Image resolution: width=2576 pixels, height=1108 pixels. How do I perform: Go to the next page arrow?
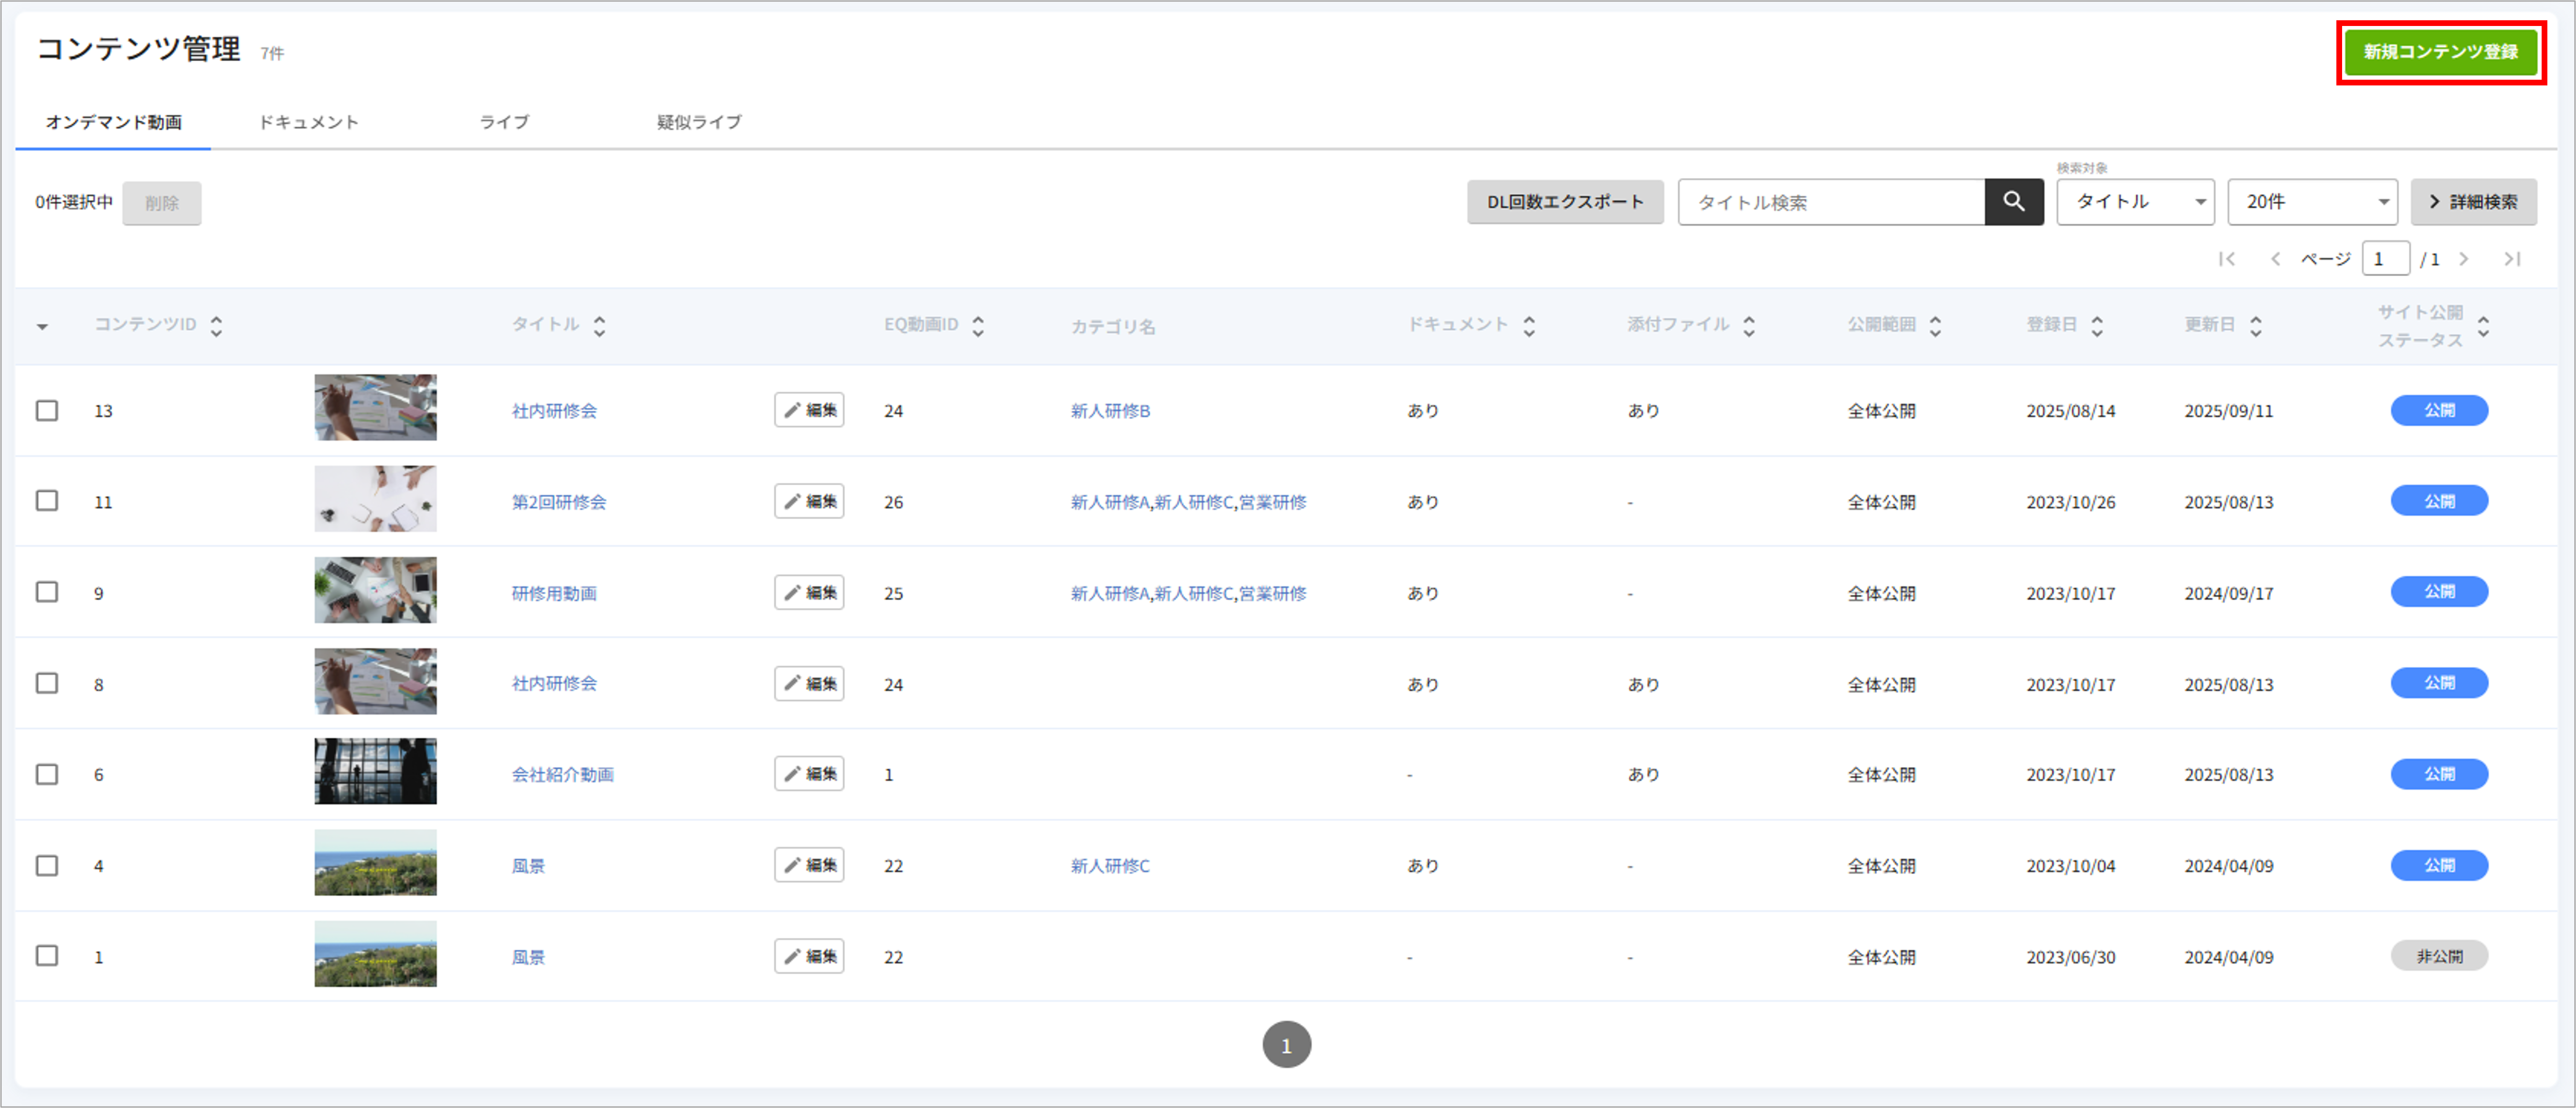tap(2464, 259)
